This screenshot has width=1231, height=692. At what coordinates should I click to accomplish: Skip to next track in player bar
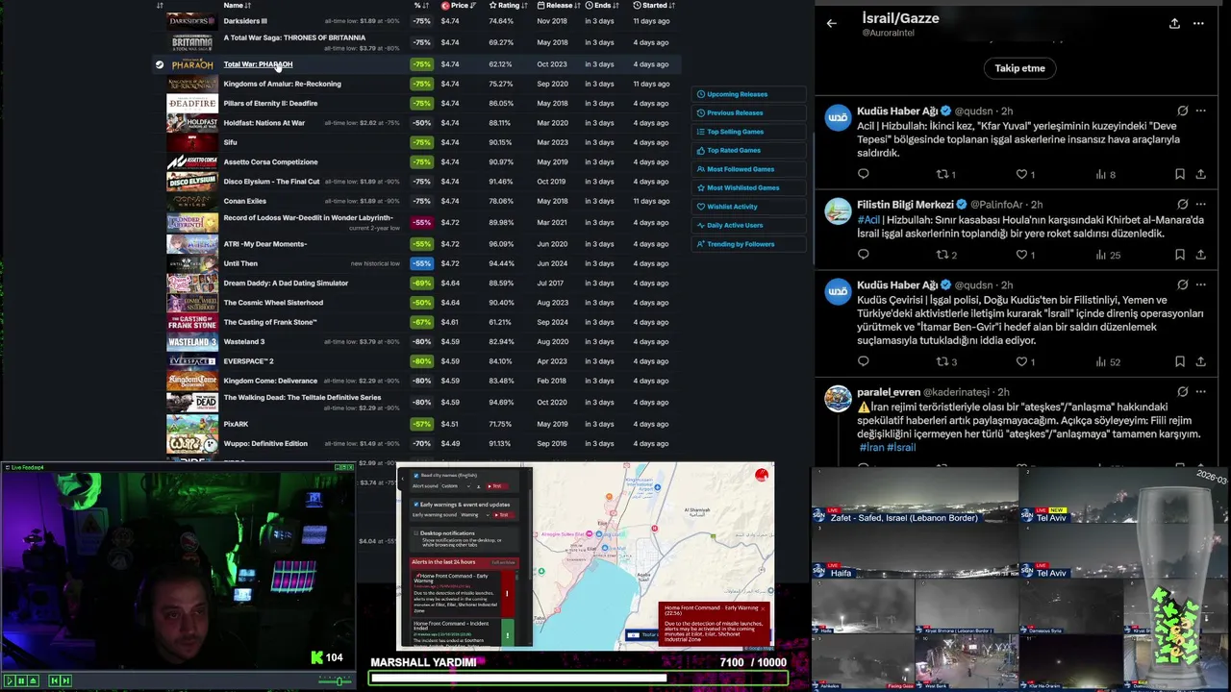pos(66,680)
